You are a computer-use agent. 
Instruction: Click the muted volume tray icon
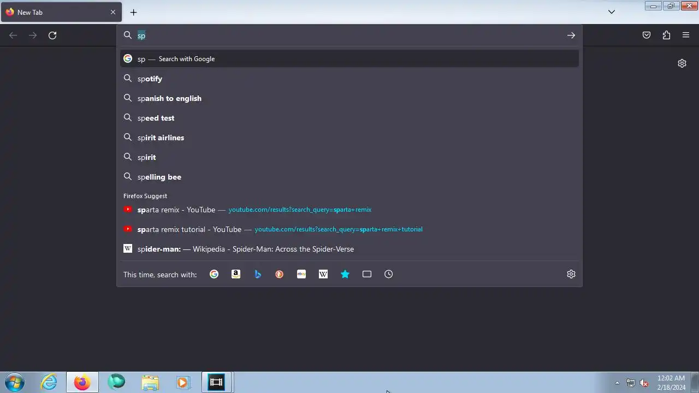pyautogui.click(x=644, y=383)
